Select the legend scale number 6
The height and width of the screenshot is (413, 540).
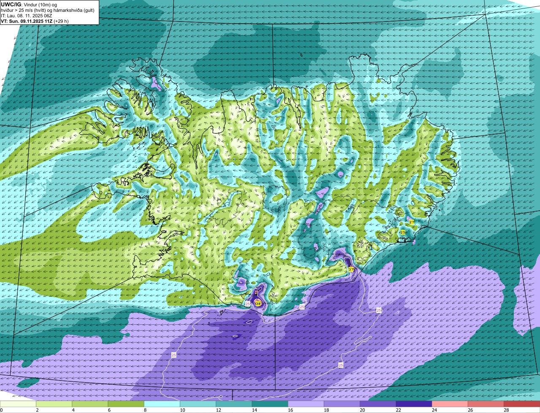pyautogui.click(x=109, y=410)
